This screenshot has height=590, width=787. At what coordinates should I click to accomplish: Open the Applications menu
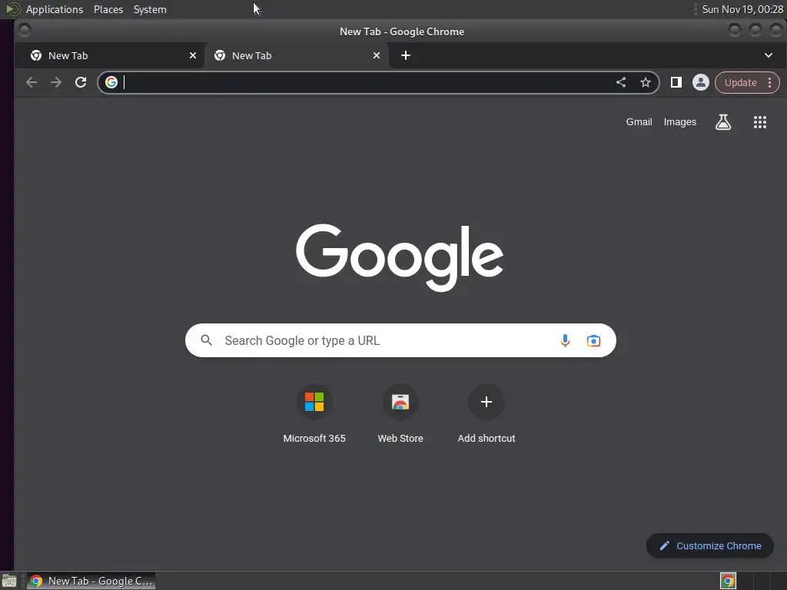coord(55,9)
